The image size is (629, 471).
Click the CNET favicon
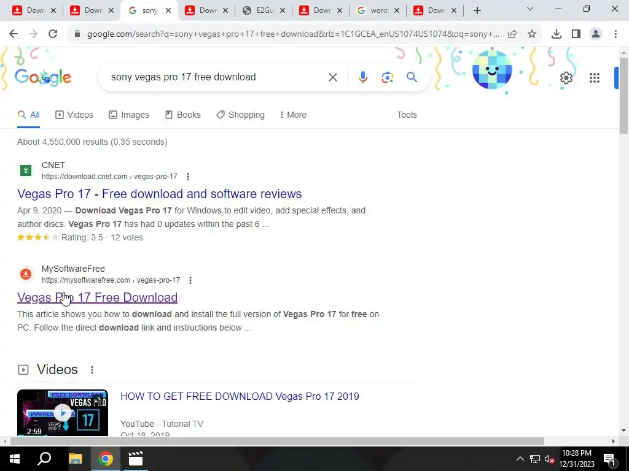26,170
